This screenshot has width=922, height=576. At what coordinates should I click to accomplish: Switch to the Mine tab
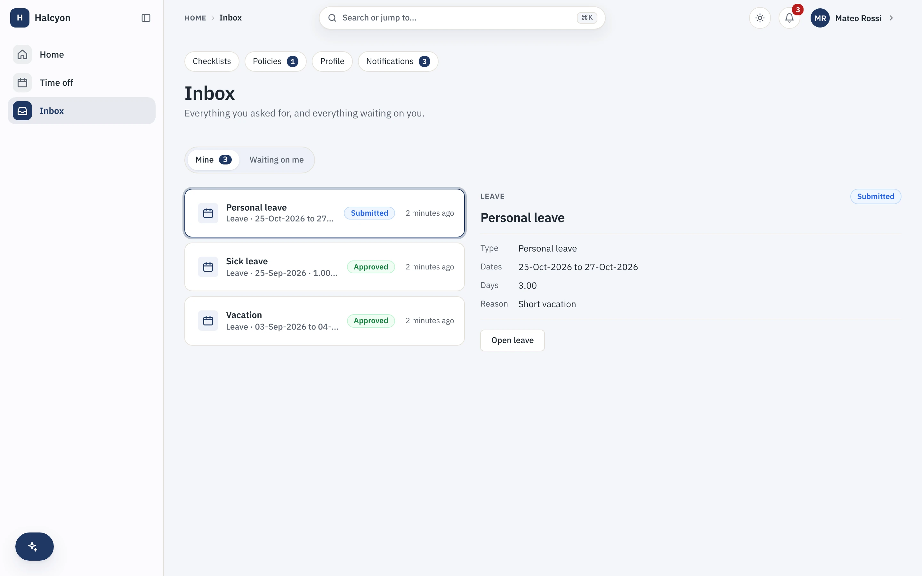213,160
